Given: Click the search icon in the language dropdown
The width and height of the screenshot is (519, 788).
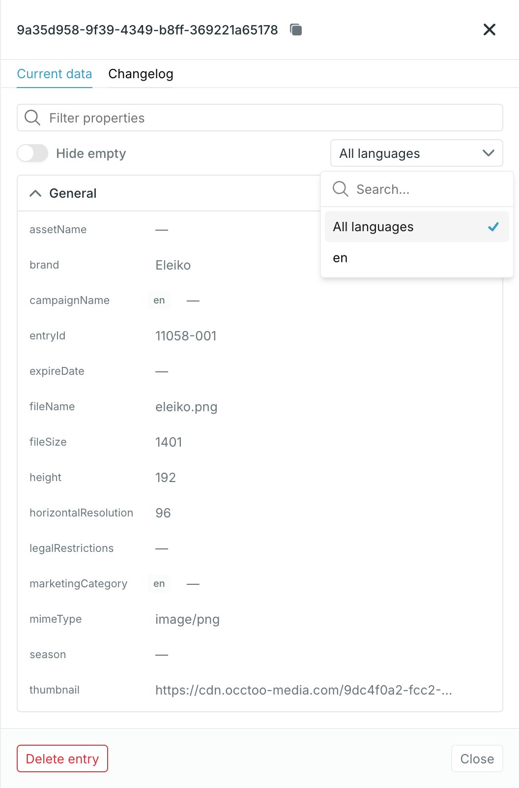Looking at the screenshot, I should [x=340, y=189].
